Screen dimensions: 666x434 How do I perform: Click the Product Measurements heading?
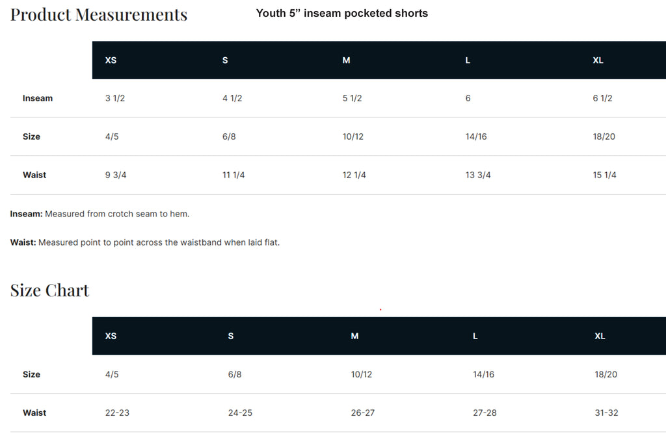click(x=99, y=15)
